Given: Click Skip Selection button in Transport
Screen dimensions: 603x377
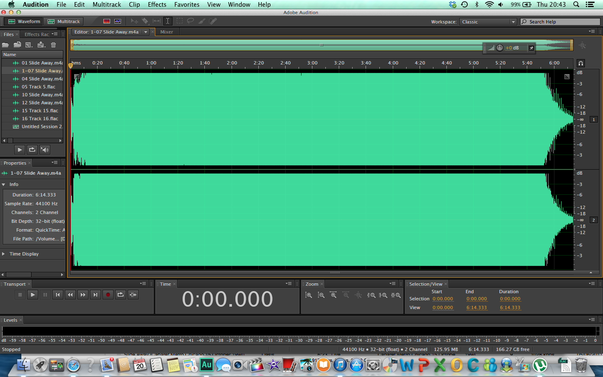Looking at the screenshot, I should click(133, 295).
